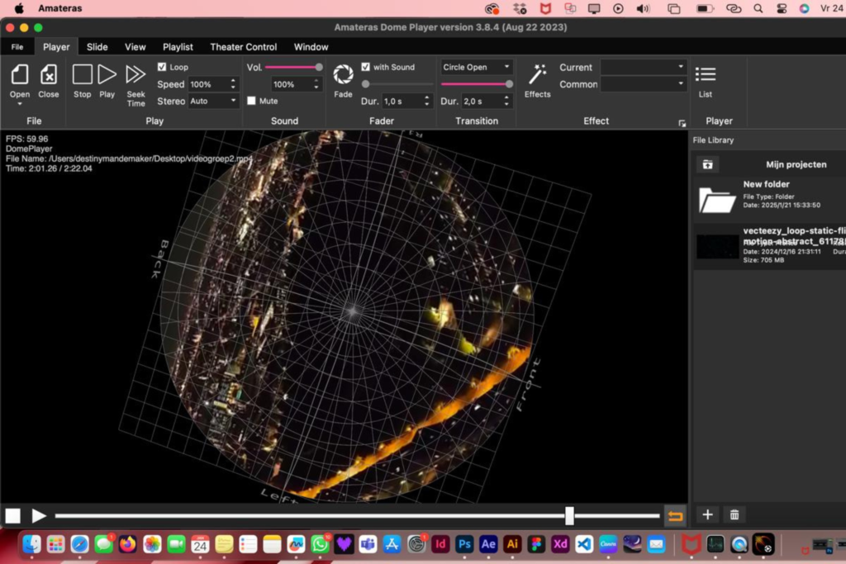Open Finder from the dock
This screenshot has height=564, width=846.
tap(32, 544)
